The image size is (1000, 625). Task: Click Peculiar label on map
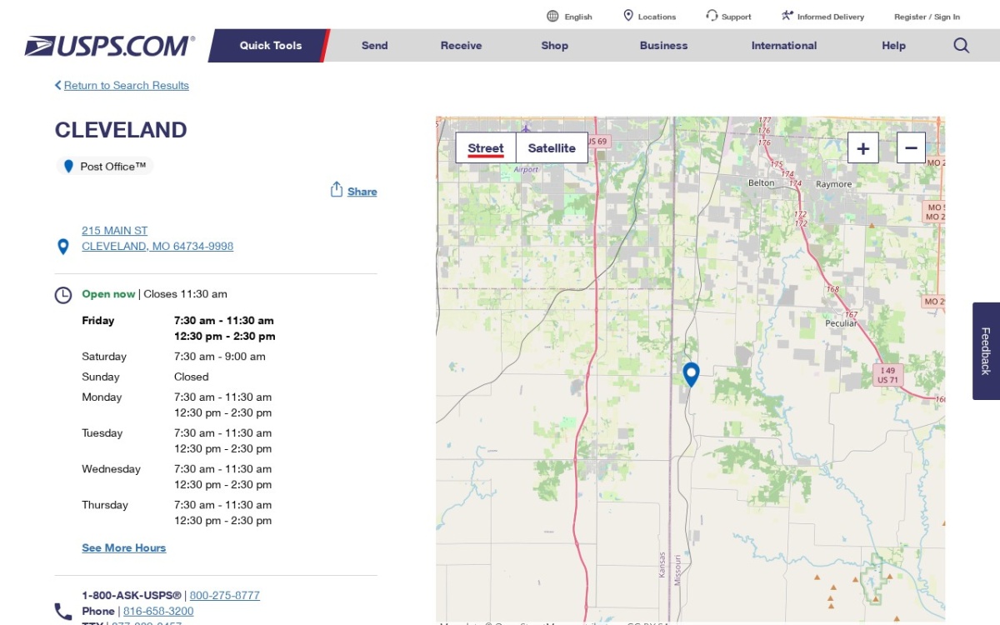841,323
